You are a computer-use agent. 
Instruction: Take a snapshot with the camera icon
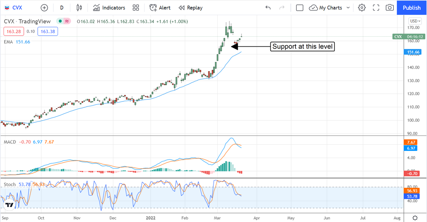coord(390,7)
